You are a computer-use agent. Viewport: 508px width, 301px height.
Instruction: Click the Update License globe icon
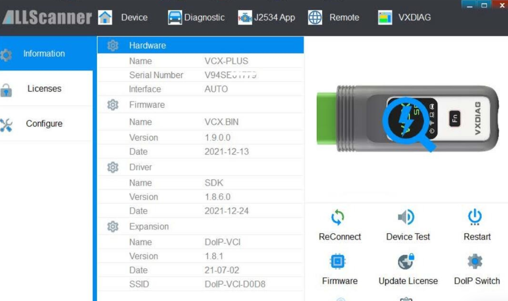pos(406,261)
